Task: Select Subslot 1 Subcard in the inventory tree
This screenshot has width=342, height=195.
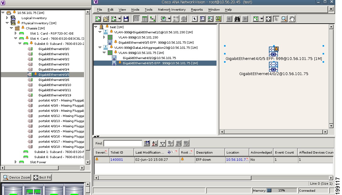Action: (x=59, y=152)
